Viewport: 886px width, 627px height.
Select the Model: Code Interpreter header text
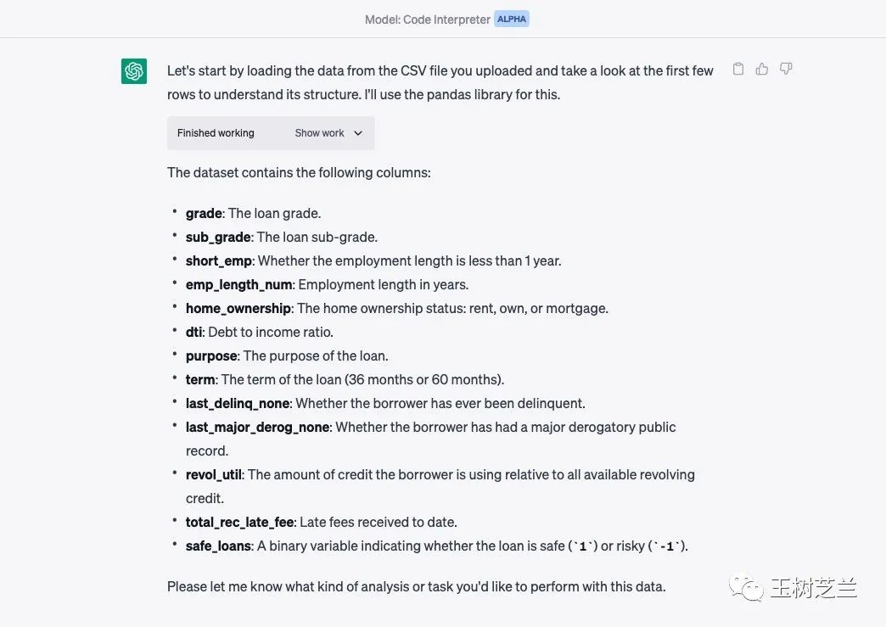(x=427, y=20)
